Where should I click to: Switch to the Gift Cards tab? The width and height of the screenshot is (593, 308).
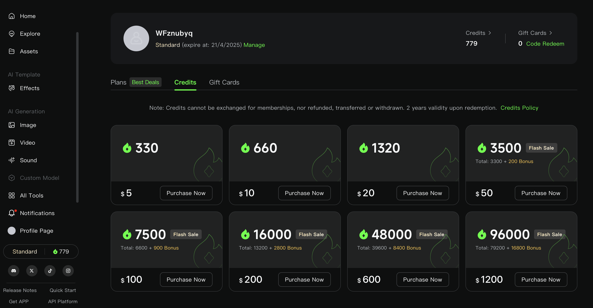tap(224, 82)
